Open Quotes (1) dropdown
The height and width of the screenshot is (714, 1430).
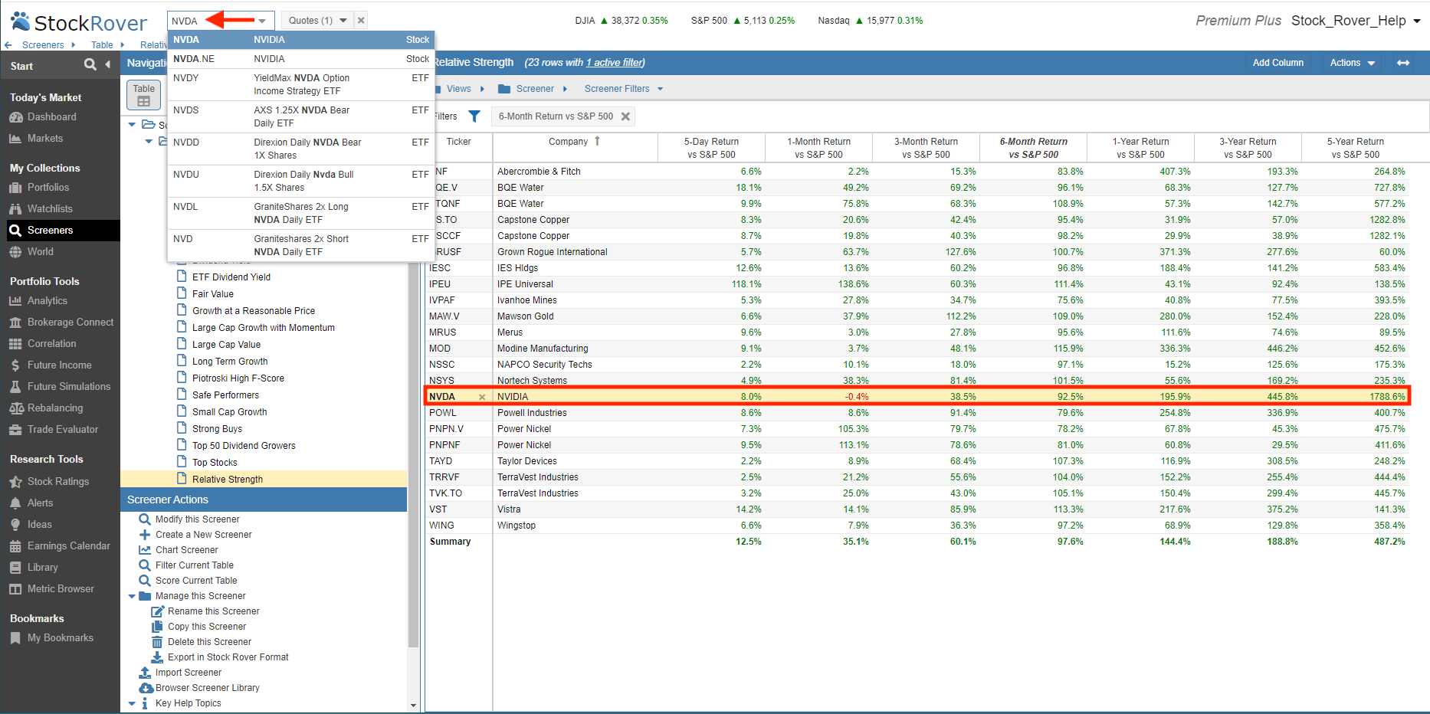pyautogui.click(x=317, y=21)
